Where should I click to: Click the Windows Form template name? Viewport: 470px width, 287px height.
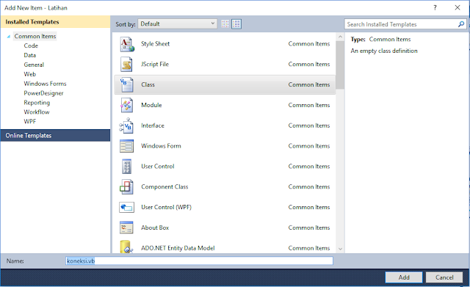pos(161,146)
